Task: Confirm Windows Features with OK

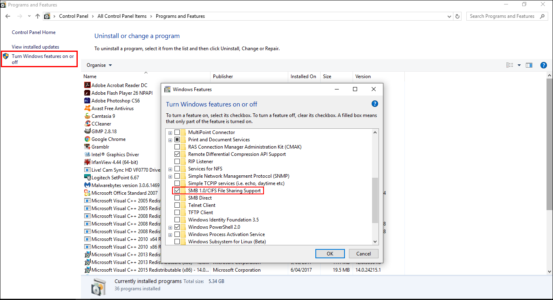Action: click(330, 253)
